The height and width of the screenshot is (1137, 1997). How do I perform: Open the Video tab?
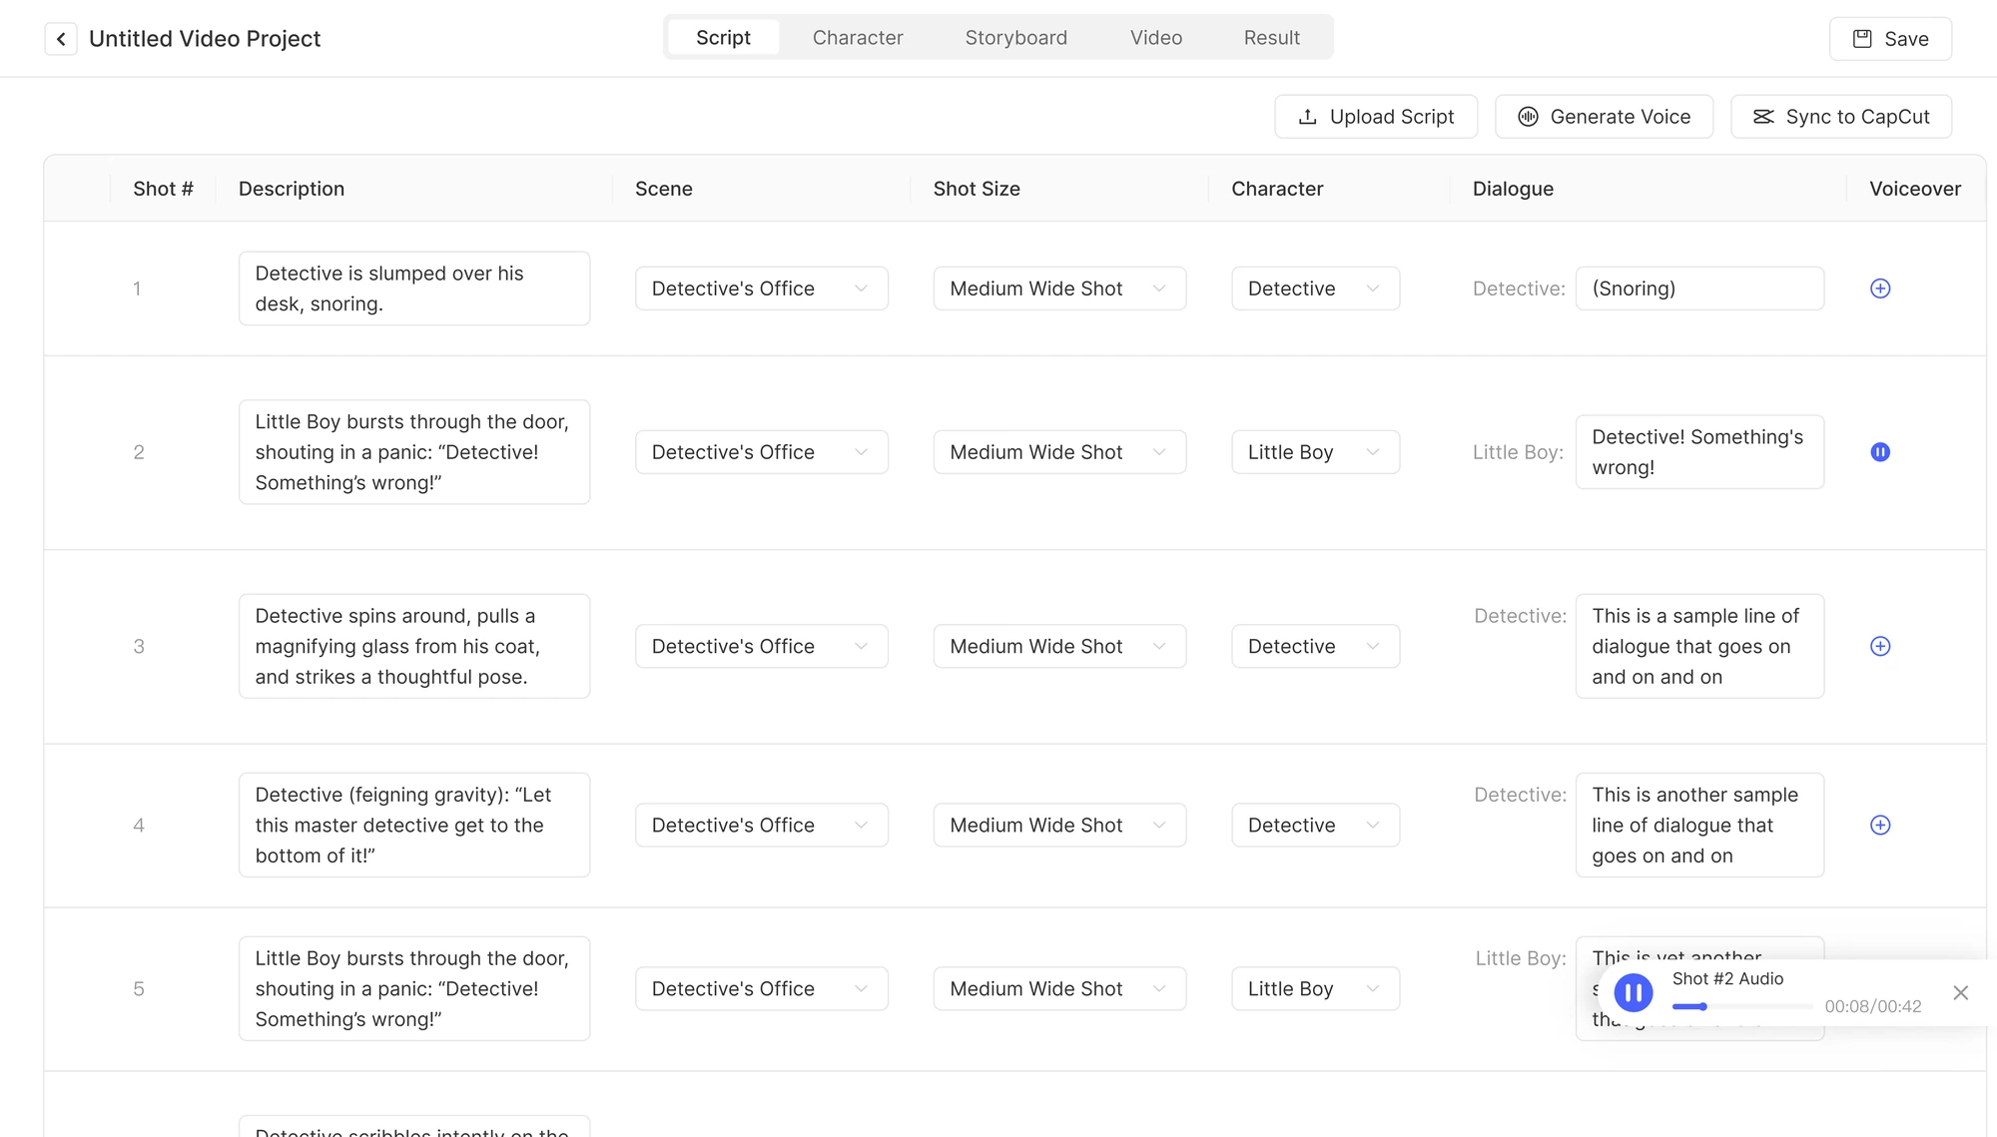point(1156,37)
